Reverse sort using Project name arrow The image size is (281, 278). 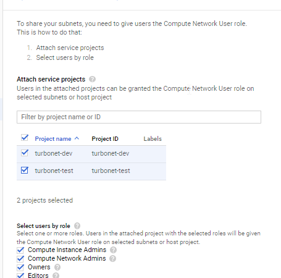click(77, 138)
